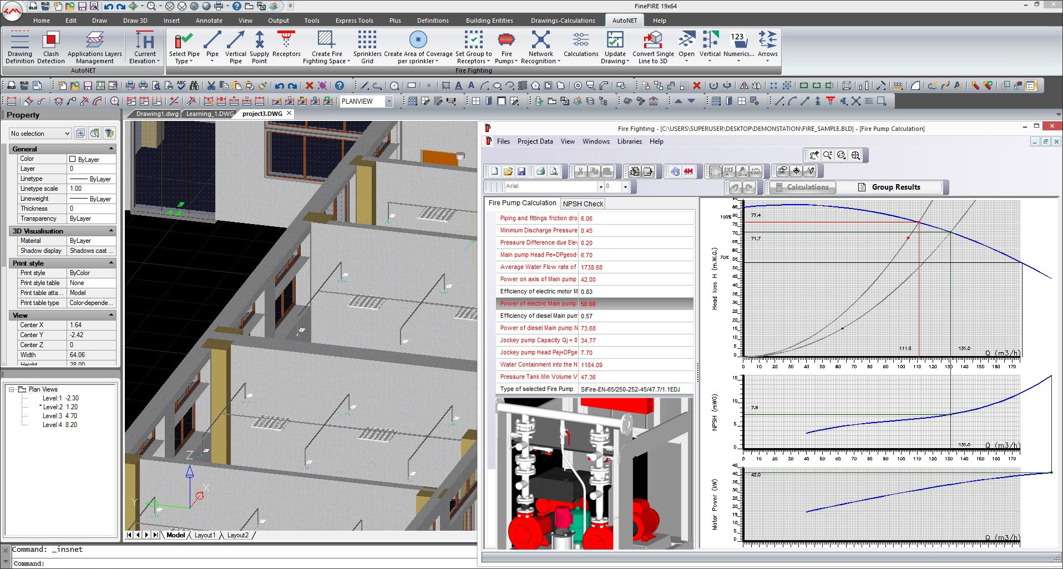
Task: Save the Fire Fighting calculation file
Action: 521,171
